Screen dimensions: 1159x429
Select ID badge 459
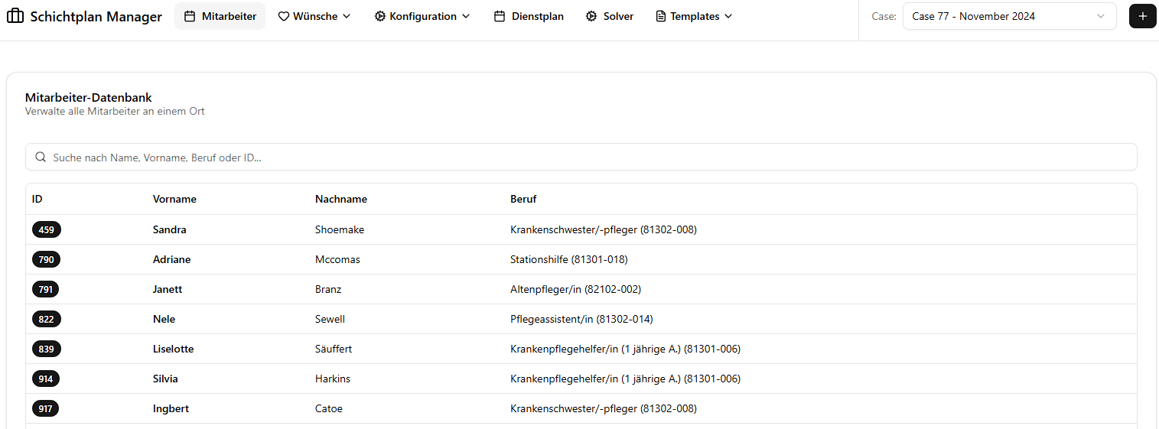click(x=46, y=229)
